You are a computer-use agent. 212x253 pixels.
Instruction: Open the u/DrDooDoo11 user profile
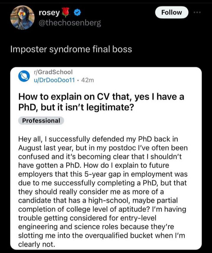(54, 80)
